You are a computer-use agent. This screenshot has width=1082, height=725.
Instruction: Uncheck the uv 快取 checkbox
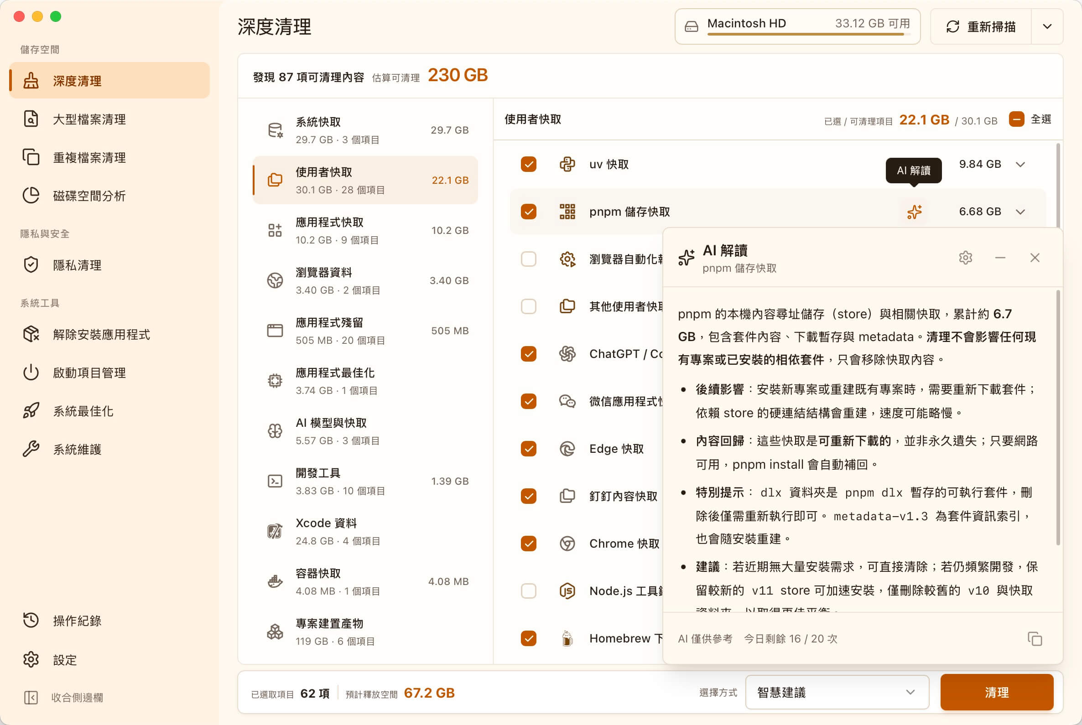click(528, 164)
